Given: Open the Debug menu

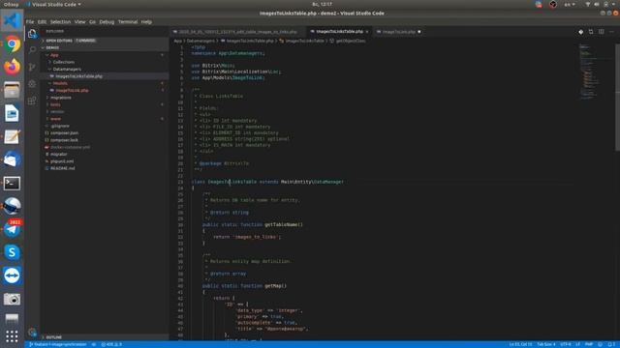Looking at the screenshot, I should (x=107, y=22).
